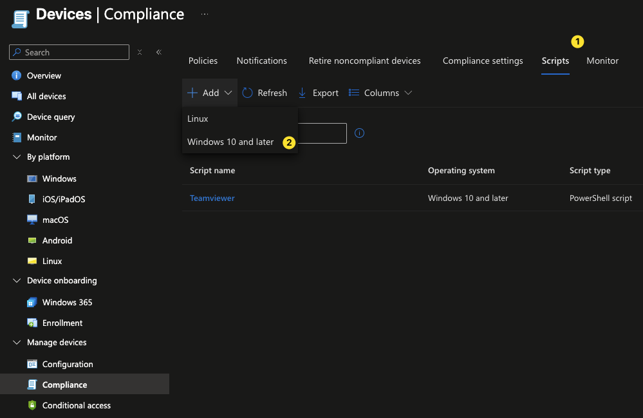
Task: Collapse the Device onboarding section
Action: 17,281
